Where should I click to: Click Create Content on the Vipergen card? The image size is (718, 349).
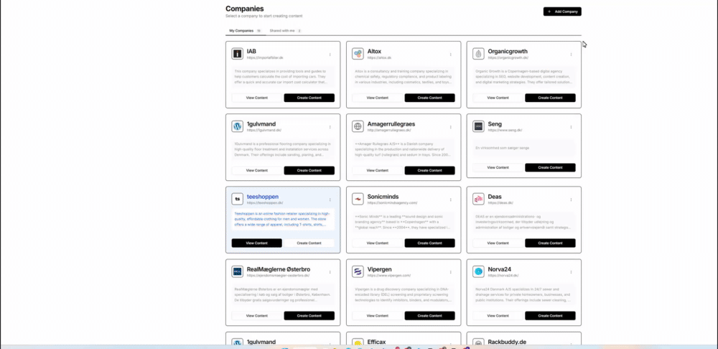(429, 315)
